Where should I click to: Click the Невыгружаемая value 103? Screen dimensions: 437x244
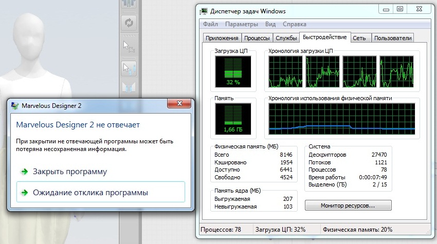(288, 207)
